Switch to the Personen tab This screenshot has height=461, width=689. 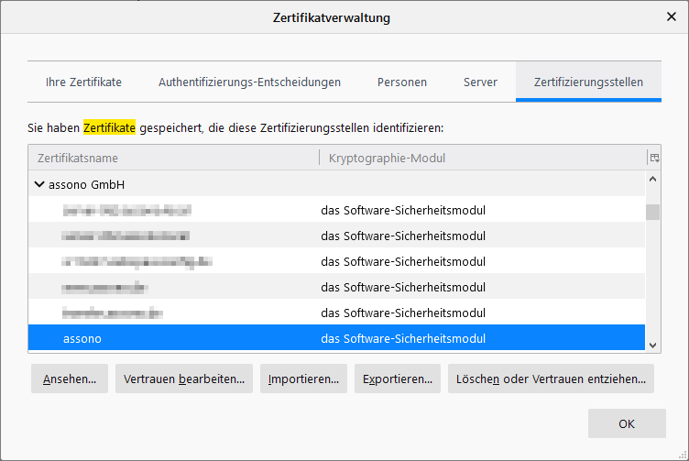click(x=402, y=82)
